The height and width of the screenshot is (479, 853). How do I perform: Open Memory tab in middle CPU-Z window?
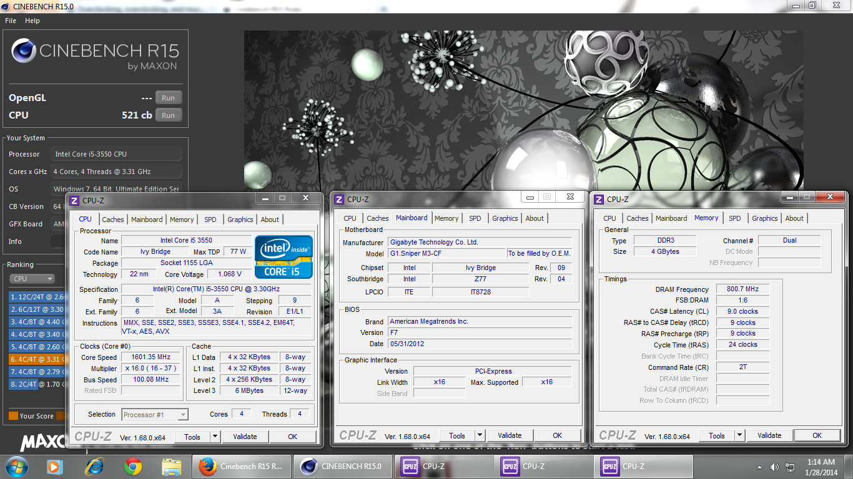446,218
